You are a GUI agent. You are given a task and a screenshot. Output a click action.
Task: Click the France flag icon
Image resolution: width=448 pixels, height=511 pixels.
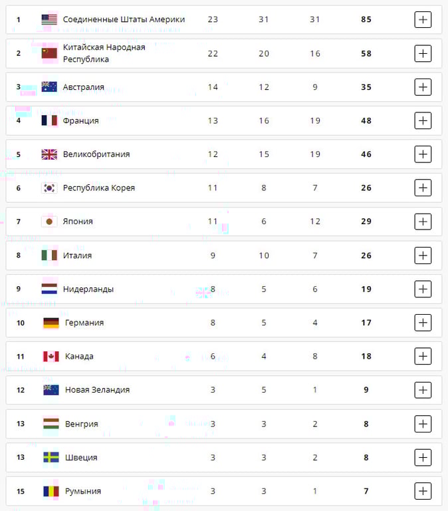49,120
